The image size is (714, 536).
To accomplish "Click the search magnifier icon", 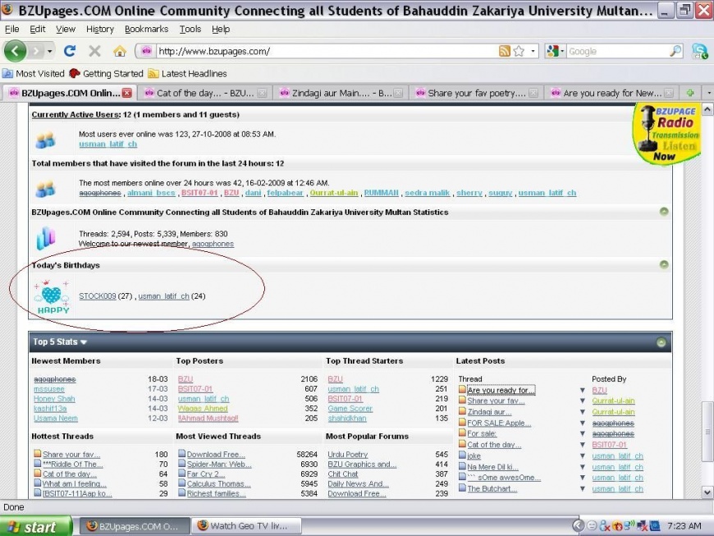I will click(675, 51).
